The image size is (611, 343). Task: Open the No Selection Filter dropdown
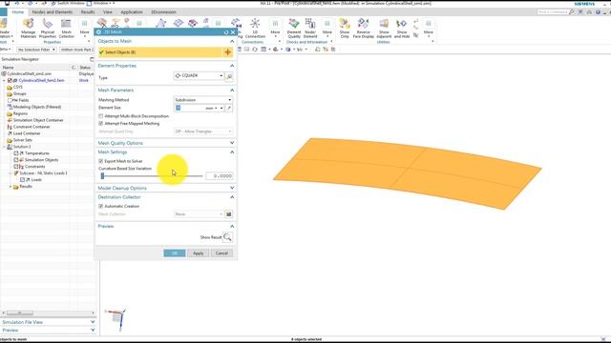(x=36, y=50)
